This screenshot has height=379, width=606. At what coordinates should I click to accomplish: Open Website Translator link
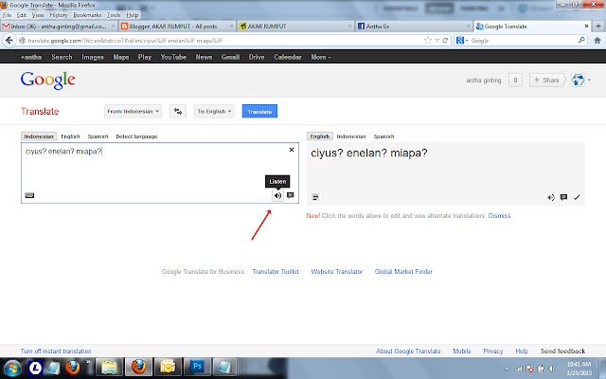337,272
